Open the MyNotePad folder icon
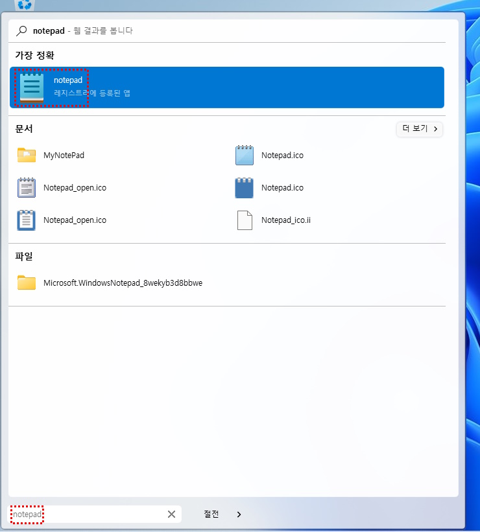 tap(27, 156)
